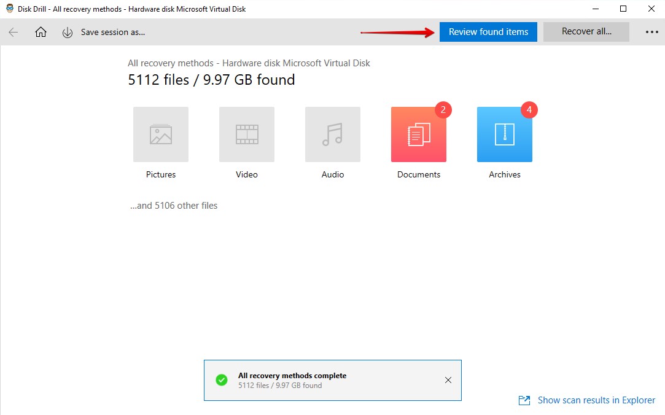Minimize the Disk Drill window
Viewport: 665px width, 415px height.
coord(594,9)
